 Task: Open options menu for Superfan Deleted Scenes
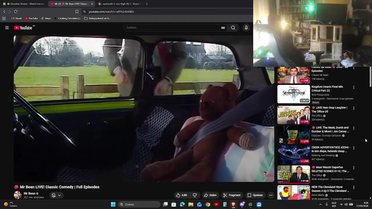point(354,168)
